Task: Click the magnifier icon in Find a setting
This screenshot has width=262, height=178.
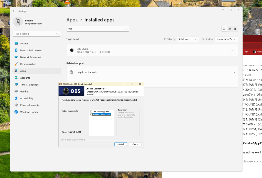Action: 58,34
